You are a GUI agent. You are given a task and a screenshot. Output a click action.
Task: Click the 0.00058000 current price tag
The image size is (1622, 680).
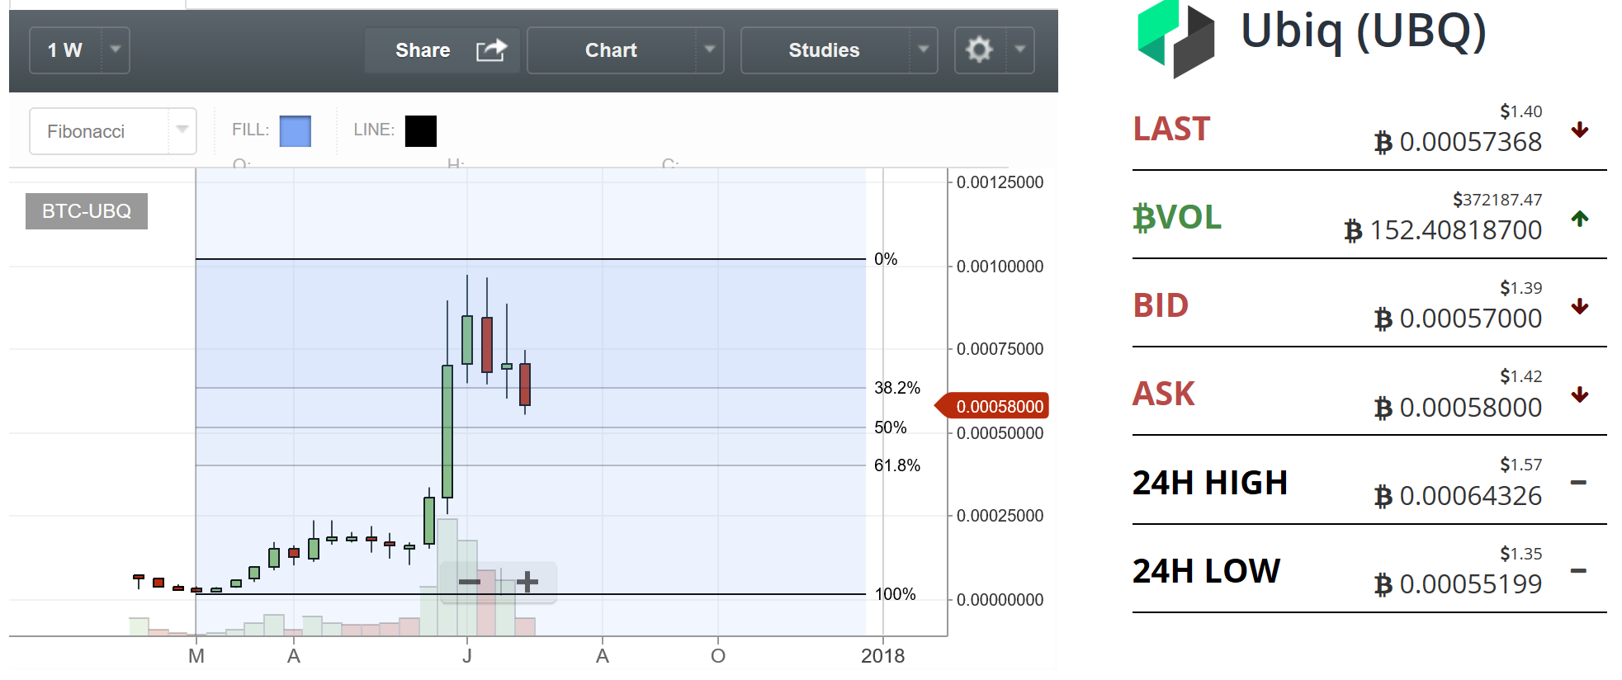(992, 406)
